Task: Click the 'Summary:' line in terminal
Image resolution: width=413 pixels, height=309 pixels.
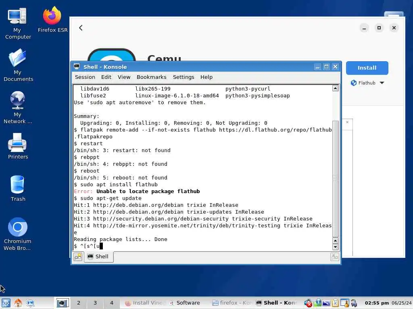Action: 86,116
